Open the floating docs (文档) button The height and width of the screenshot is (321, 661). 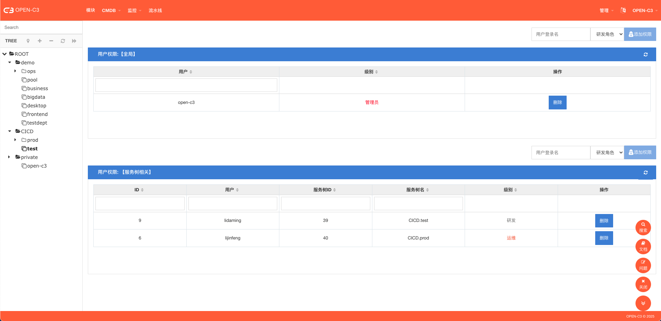643,246
